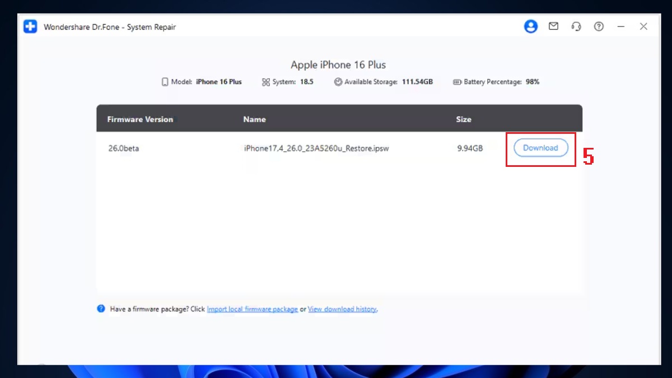The width and height of the screenshot is (672, 378).
Task: Click the headset support icon
Action: (x=576, y=26)
